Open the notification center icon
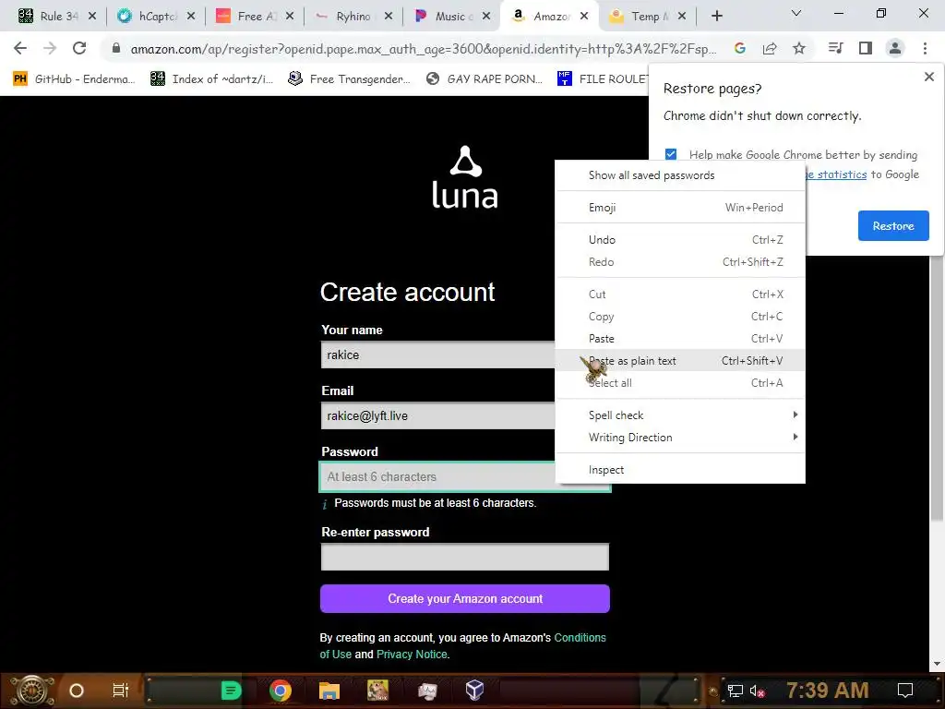Viewport: 945px width, 709px height. (x=905, y=691)
